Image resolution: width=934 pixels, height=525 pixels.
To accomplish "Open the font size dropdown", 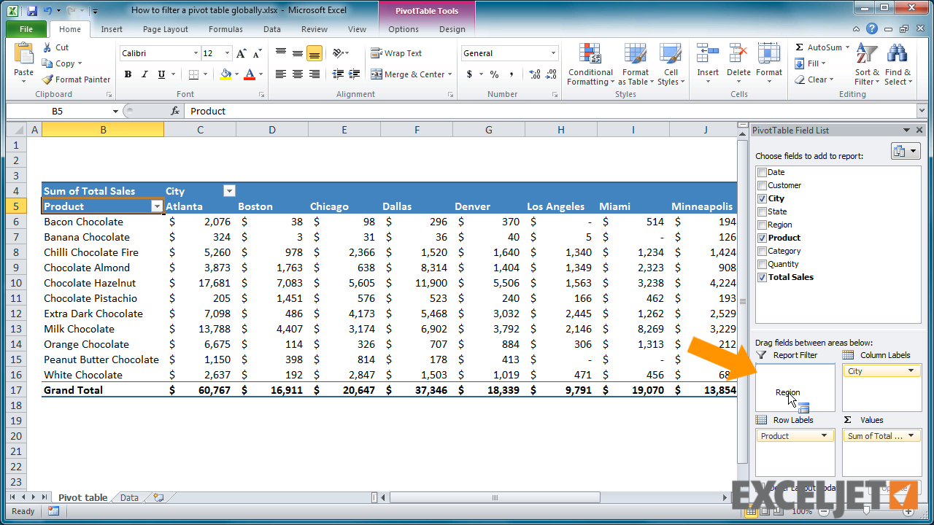I will click(x=228, y=53).
